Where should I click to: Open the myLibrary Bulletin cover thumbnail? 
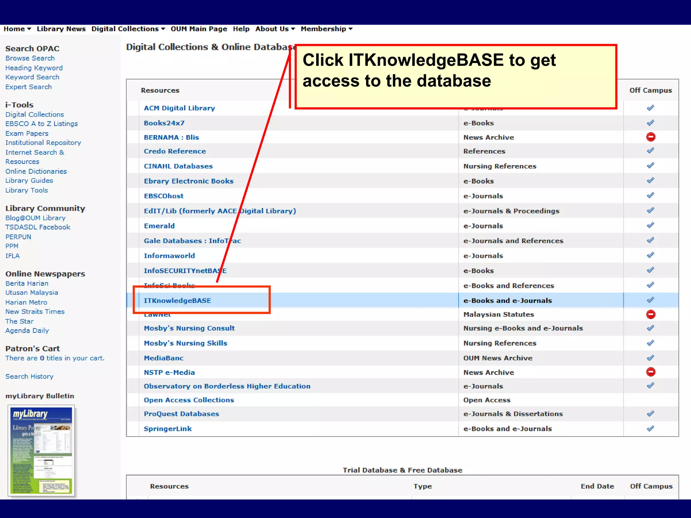[x=41, y=451]
